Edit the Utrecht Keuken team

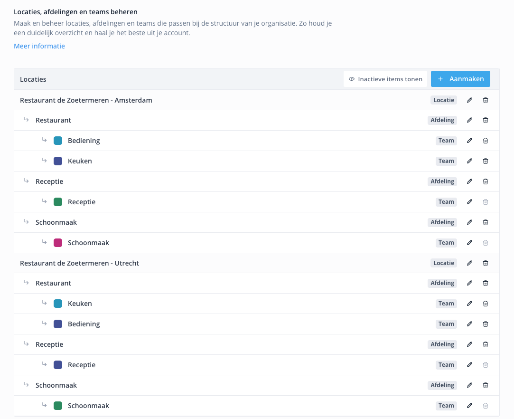point(469,304)
